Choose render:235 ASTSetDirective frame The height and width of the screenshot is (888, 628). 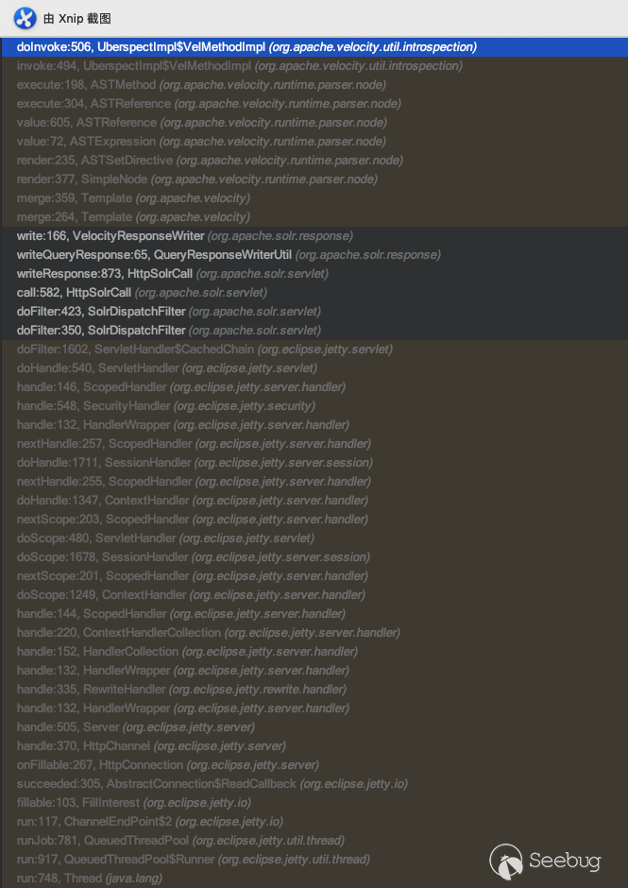point(209,161)
